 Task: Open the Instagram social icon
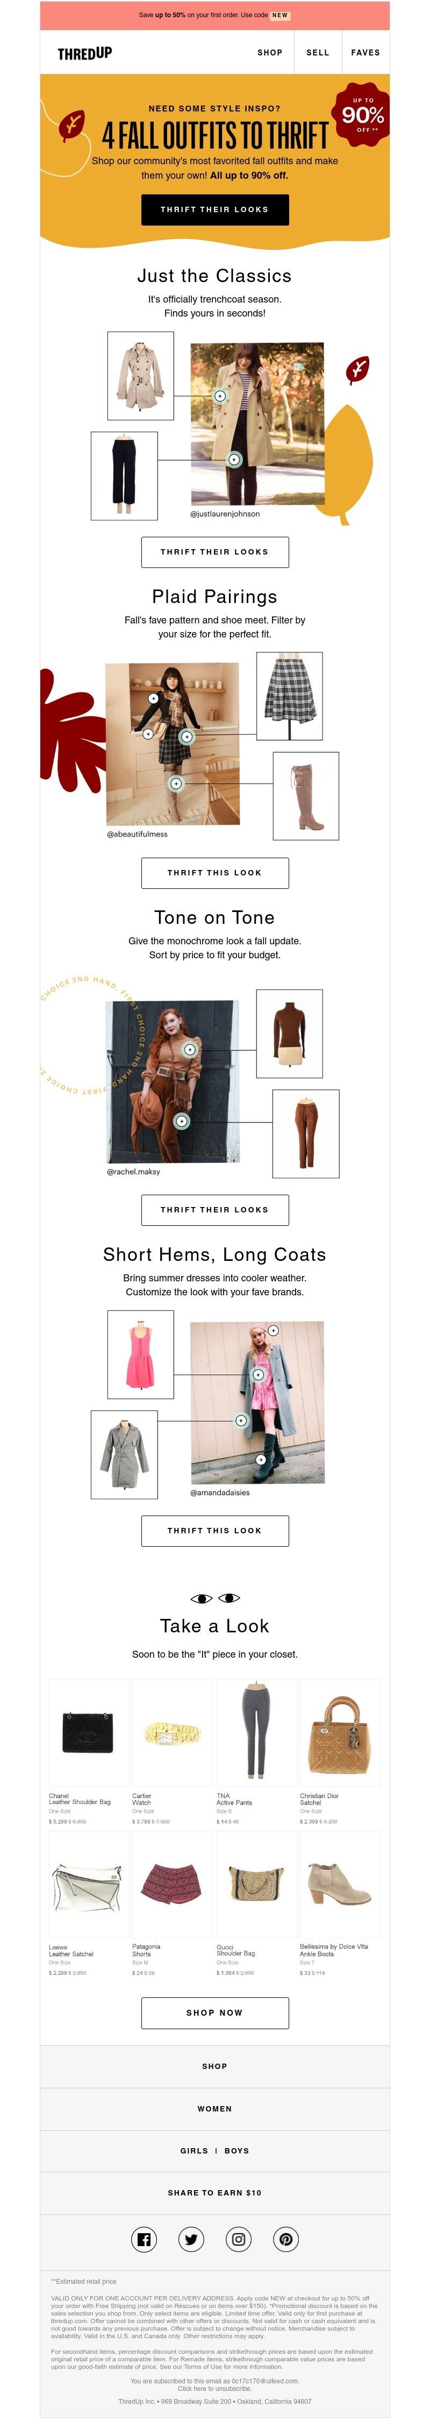pos(239,2240)
